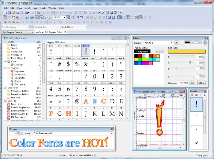The height and width of the screenshot is (159, 214).
Task: Open the Palette 1 dropdown
Action: click(x=158, y=43)
